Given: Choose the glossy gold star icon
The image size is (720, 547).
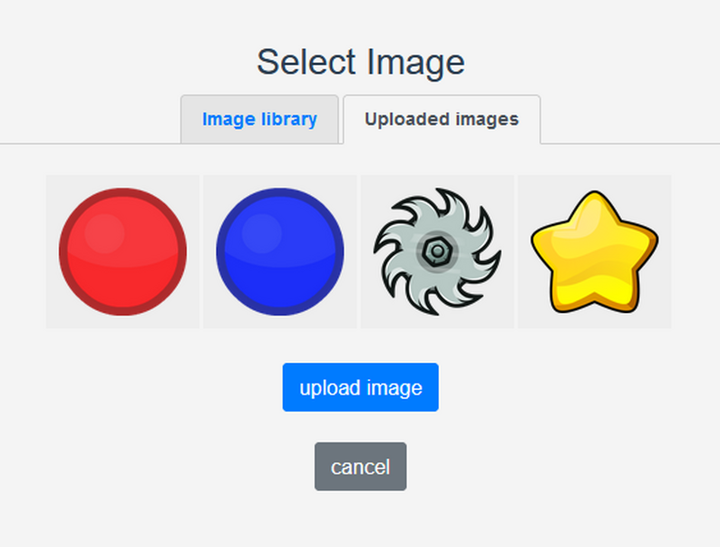Looking at the screenshot, I should point(594,251).
